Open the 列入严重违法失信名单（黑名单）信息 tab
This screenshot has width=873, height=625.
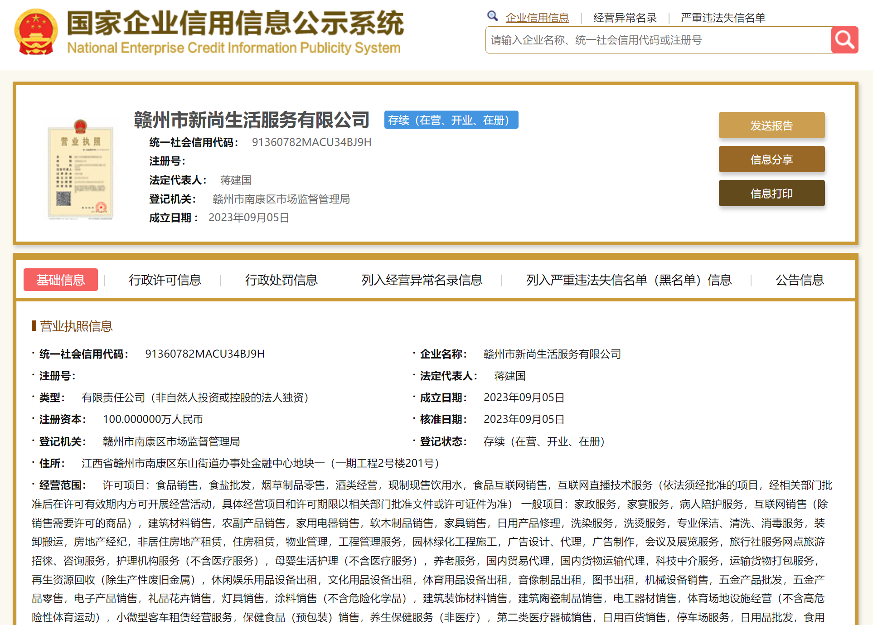tap(629, 280)
